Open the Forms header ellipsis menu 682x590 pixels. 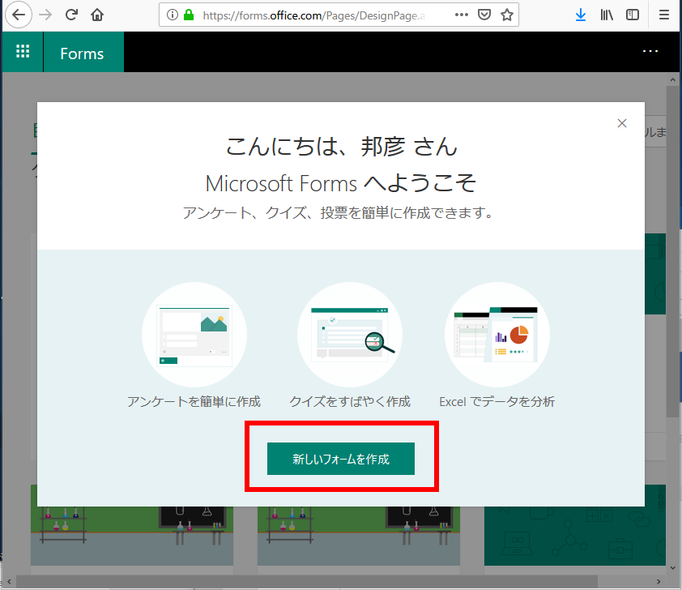pyautogui.click(x=650, y=51)
